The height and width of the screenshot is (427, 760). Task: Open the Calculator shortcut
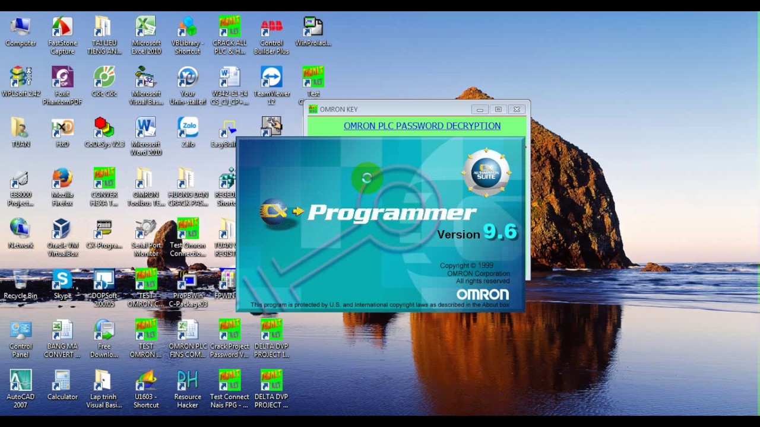(62, 385)
